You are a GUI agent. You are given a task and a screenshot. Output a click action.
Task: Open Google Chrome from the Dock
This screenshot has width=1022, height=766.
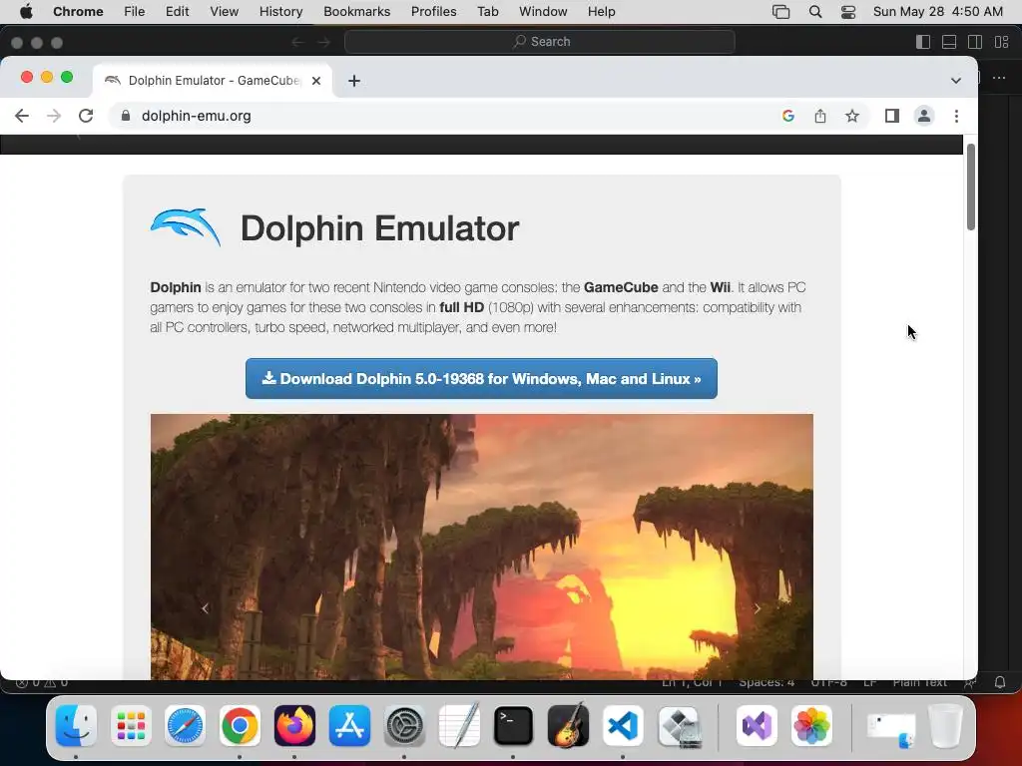pos(240,726)
